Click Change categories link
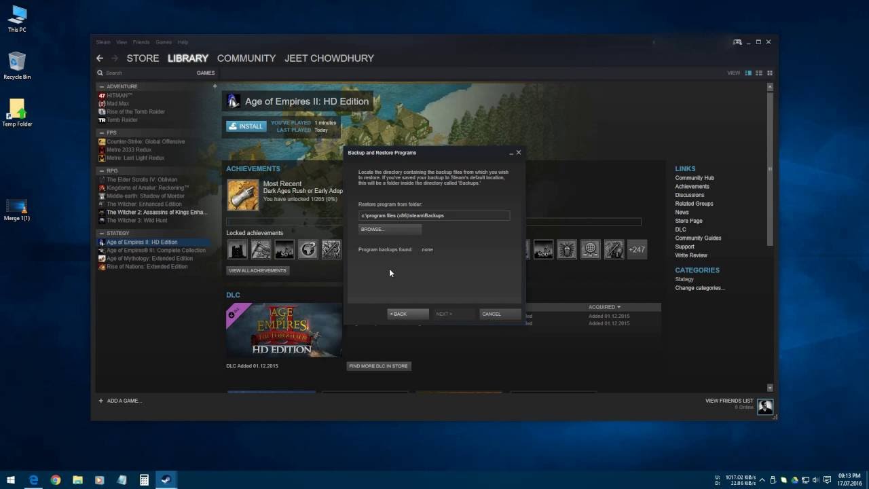 pos(700,288)
